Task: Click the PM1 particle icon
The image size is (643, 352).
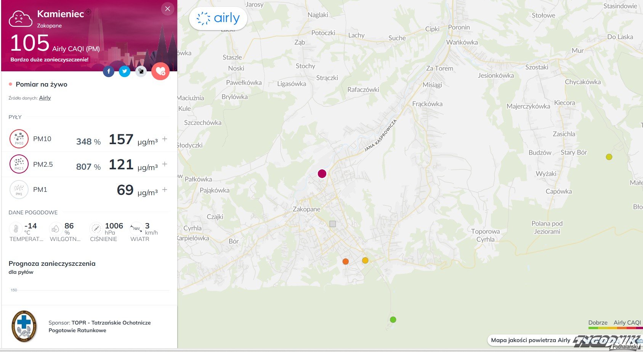Action: [19, 190]
